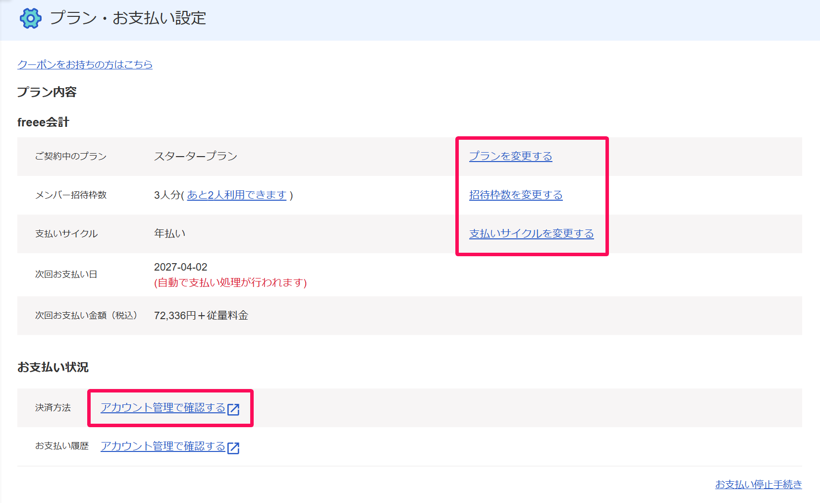
Task: Click 支払いサイクルを変更する link
Action: (x=531, y=233)
